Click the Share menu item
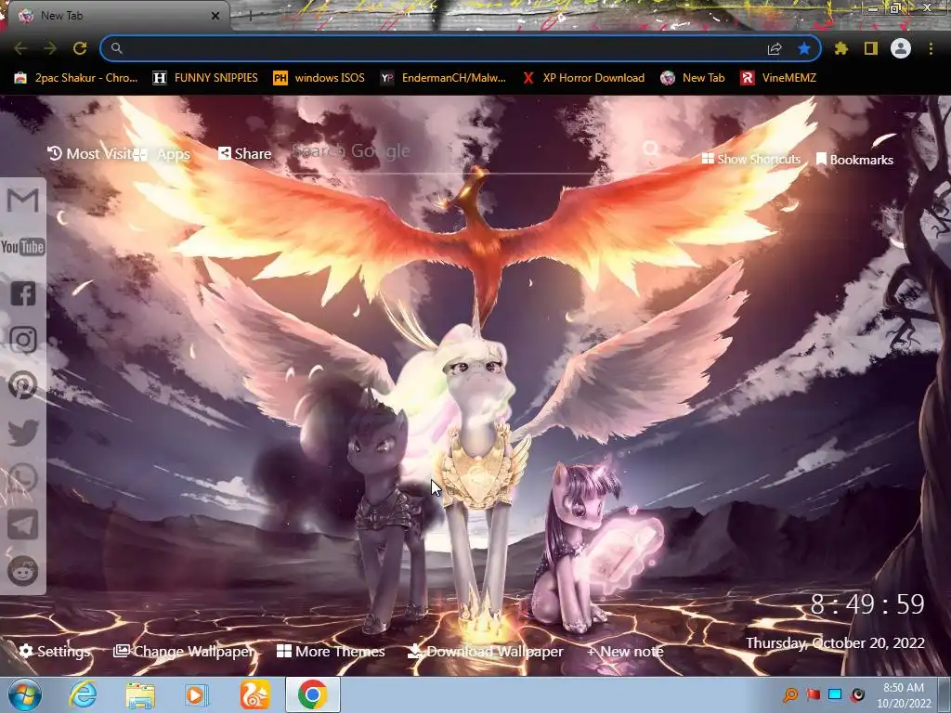This screenshot has width=951, height=713. tap(245, 153)
